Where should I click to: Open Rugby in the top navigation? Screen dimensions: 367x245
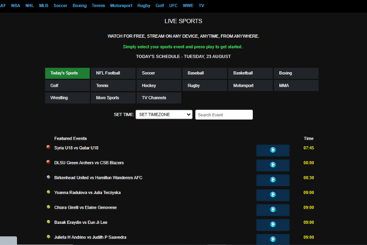[x=144, y=6]
